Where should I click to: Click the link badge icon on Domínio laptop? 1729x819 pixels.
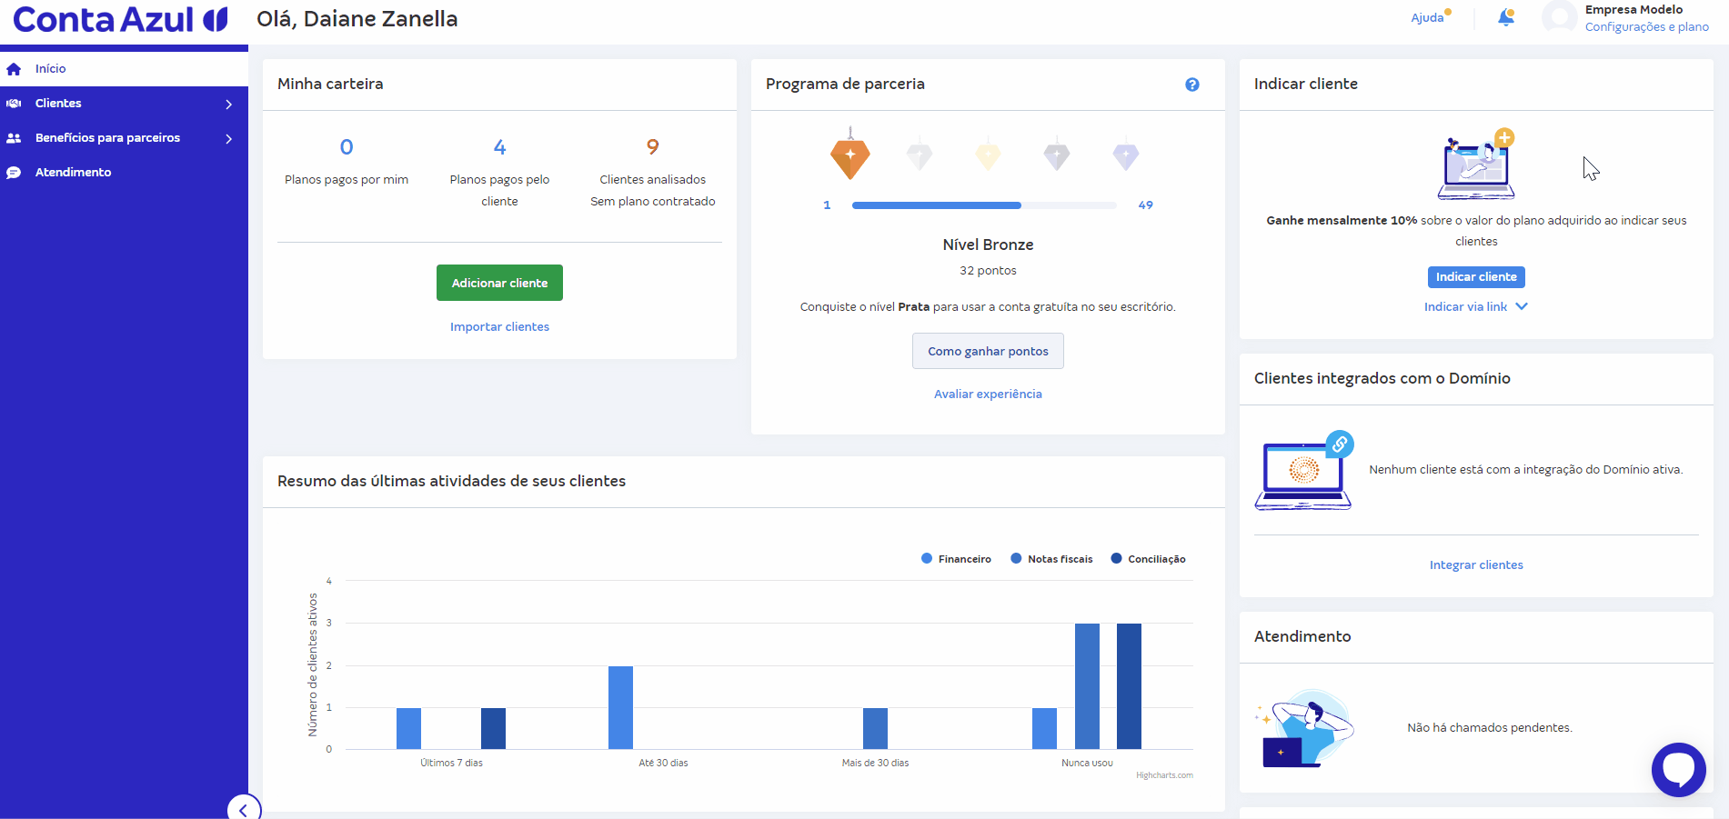click(x=1340, y=444)
